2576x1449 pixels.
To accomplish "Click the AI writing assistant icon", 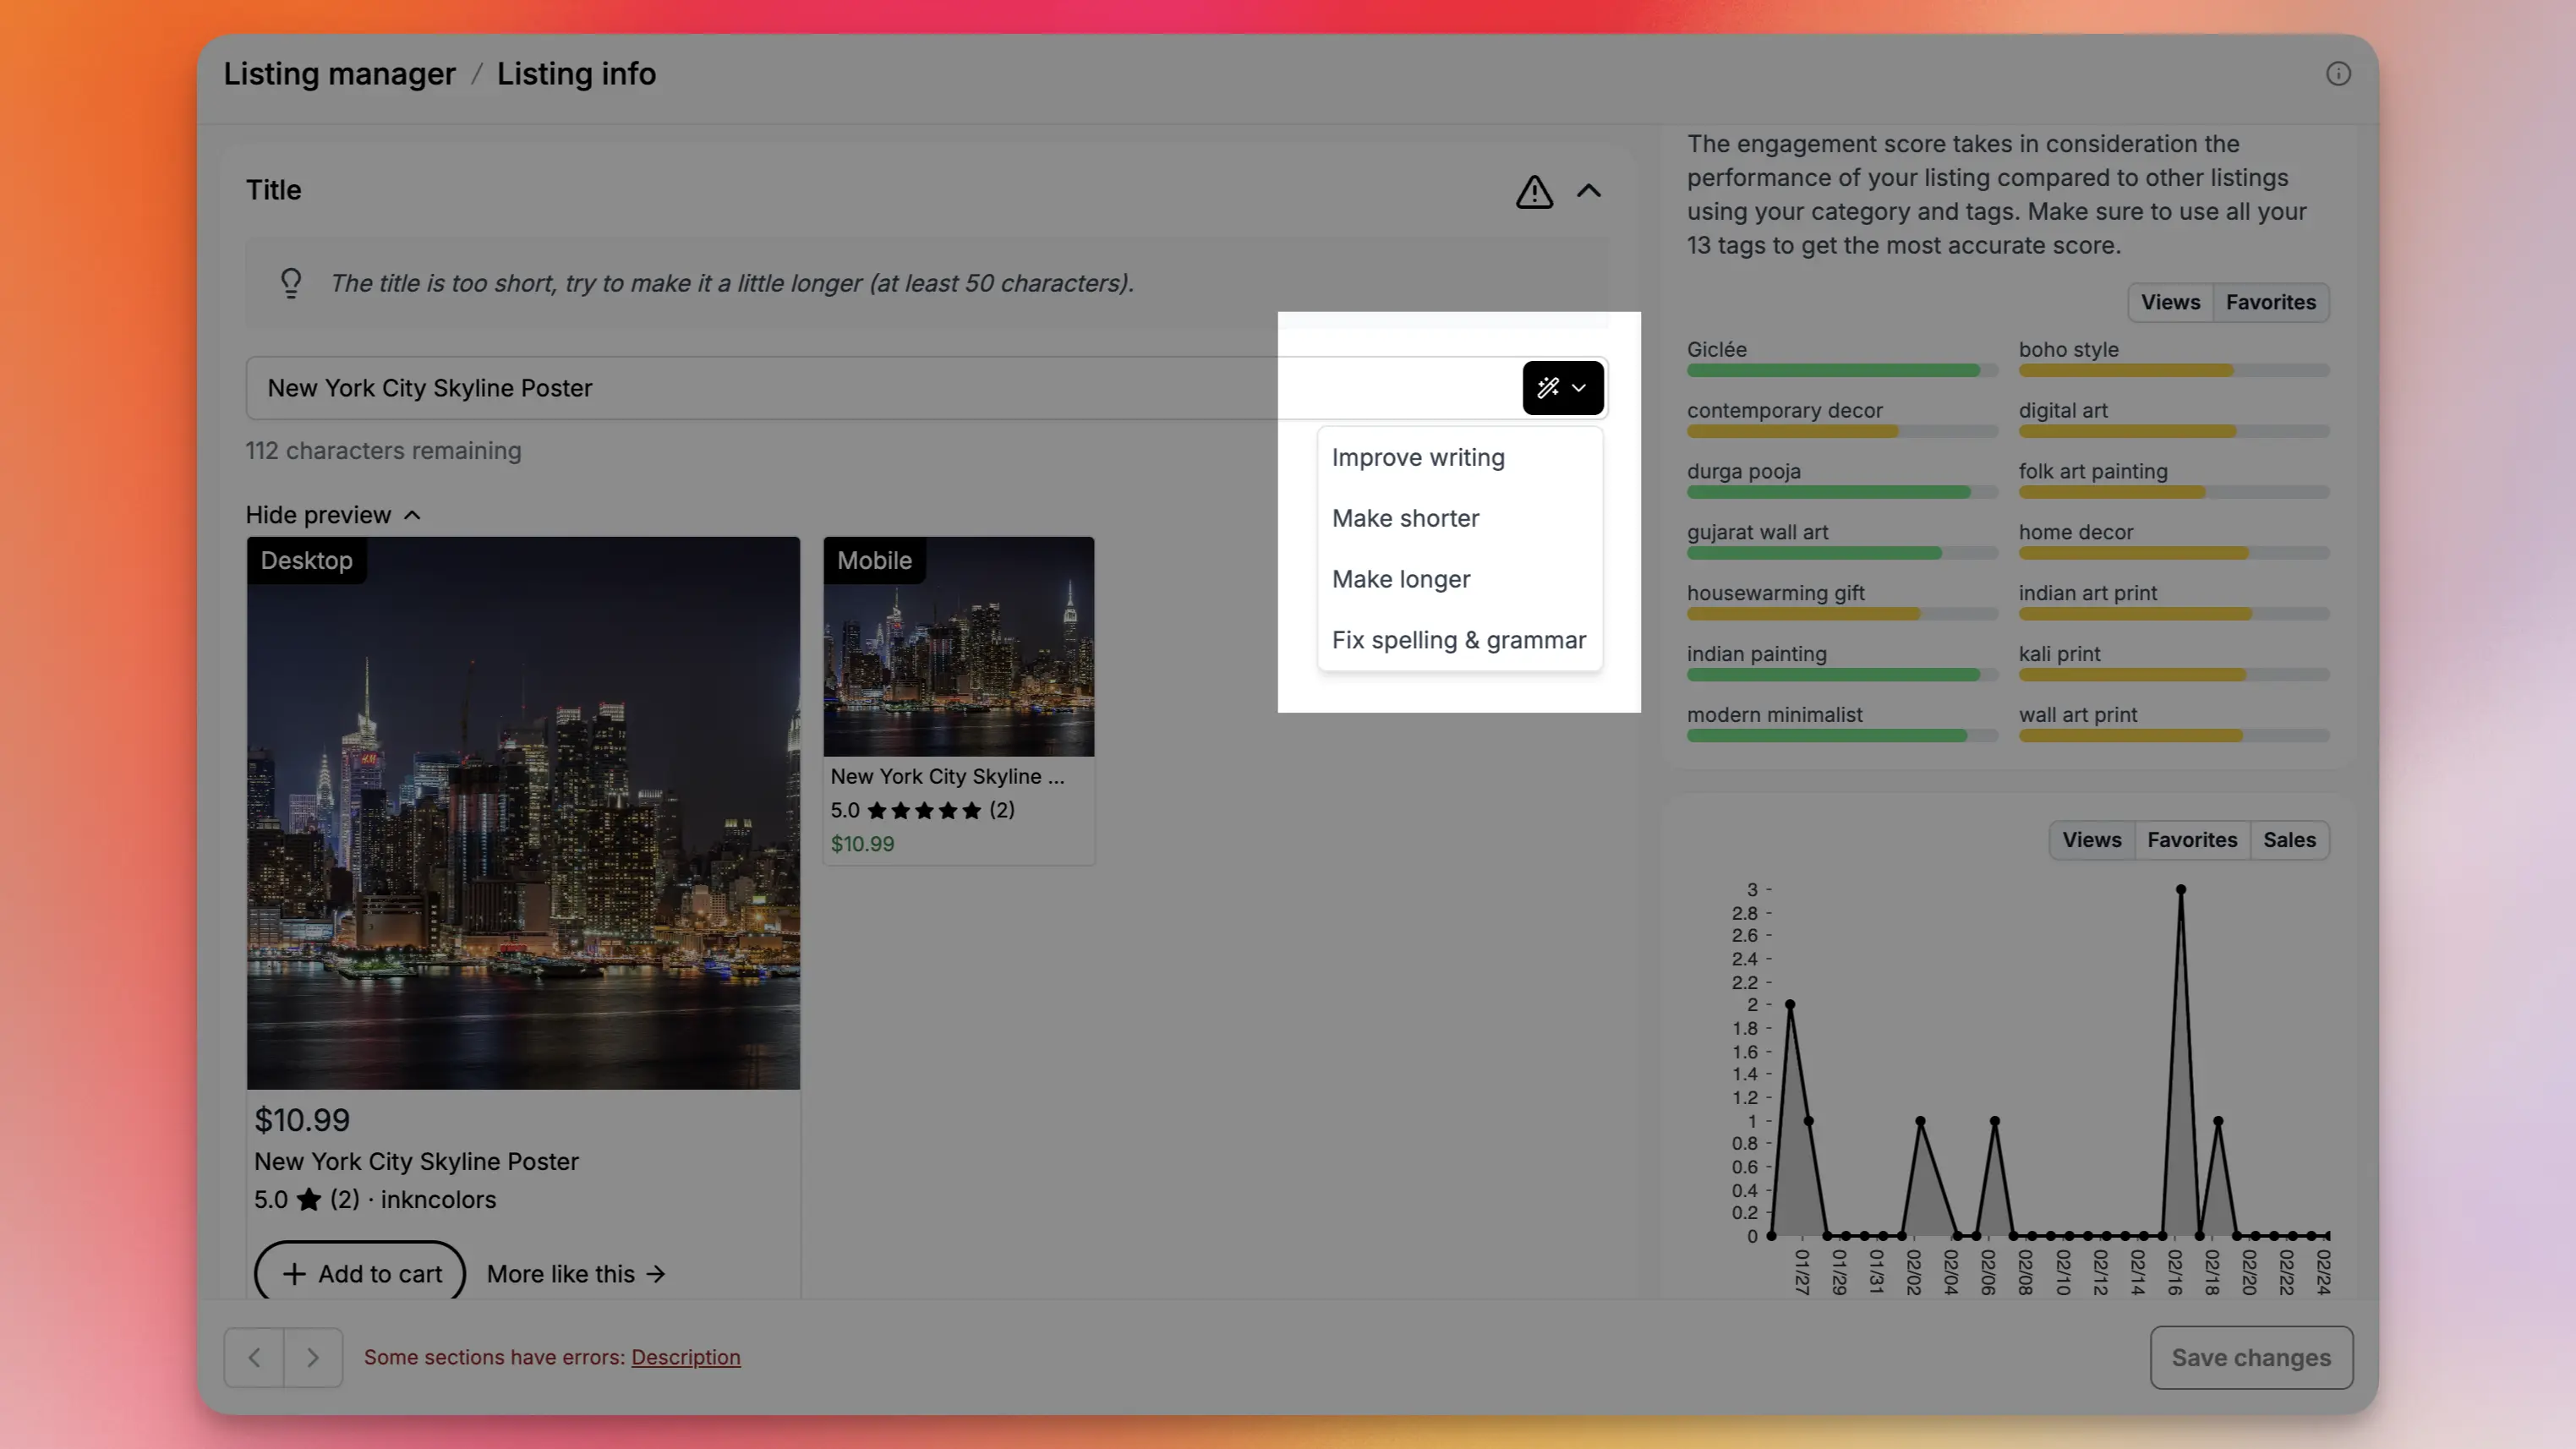I will pos(1546,387).
